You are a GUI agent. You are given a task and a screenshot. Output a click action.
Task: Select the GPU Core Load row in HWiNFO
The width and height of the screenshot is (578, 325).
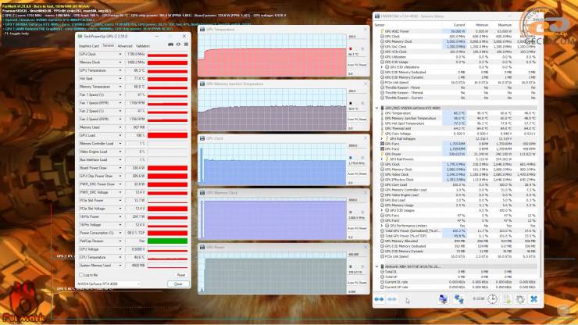[x=458, y=185]
